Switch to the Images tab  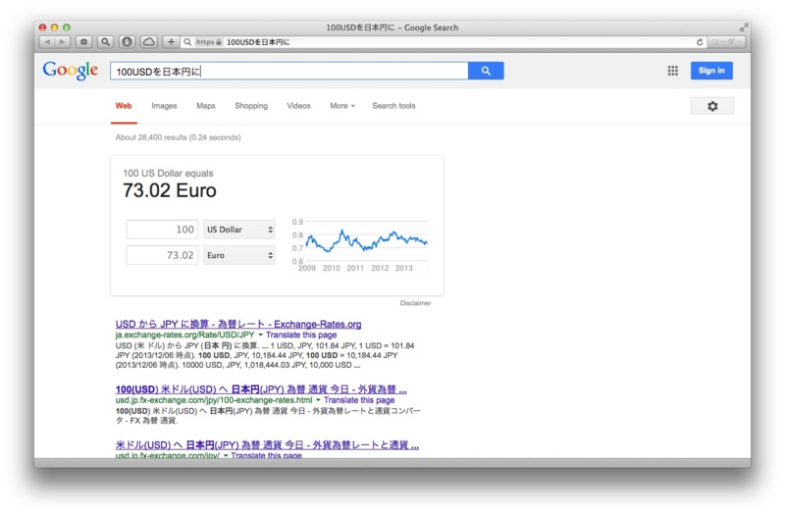click(164, 106)
